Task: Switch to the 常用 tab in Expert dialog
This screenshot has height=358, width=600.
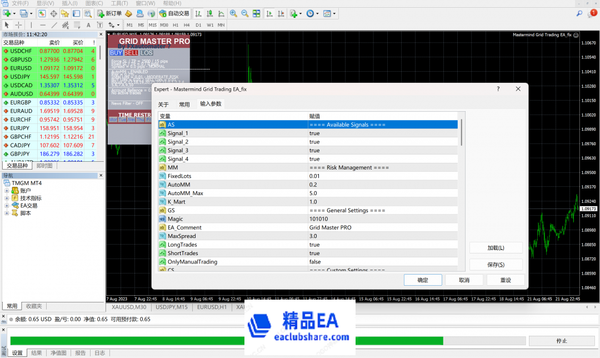Action: click(184, 104)
